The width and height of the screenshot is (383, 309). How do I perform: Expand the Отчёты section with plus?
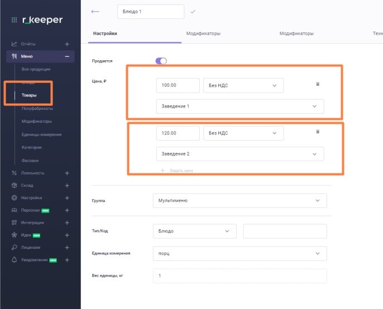tap(67, 44)
